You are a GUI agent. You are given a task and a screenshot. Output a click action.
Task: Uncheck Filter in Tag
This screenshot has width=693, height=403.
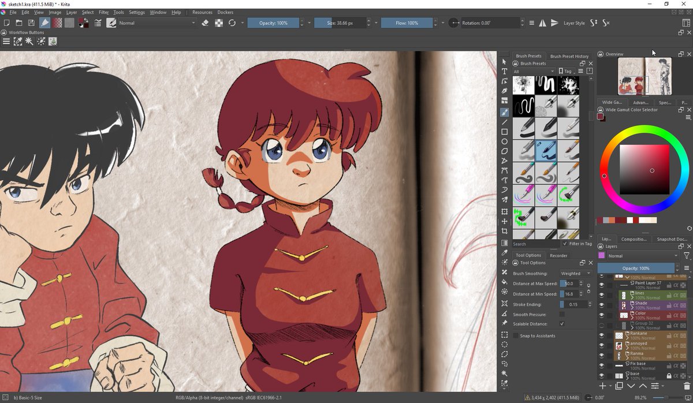click(x=565, y=244)
